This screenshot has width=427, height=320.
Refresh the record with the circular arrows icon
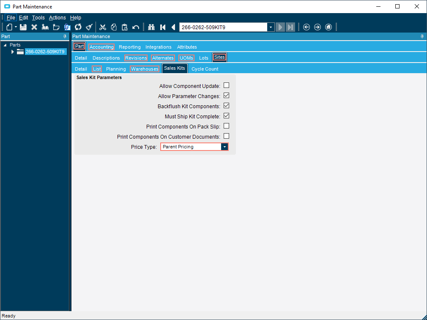click(x=78, y=27)
